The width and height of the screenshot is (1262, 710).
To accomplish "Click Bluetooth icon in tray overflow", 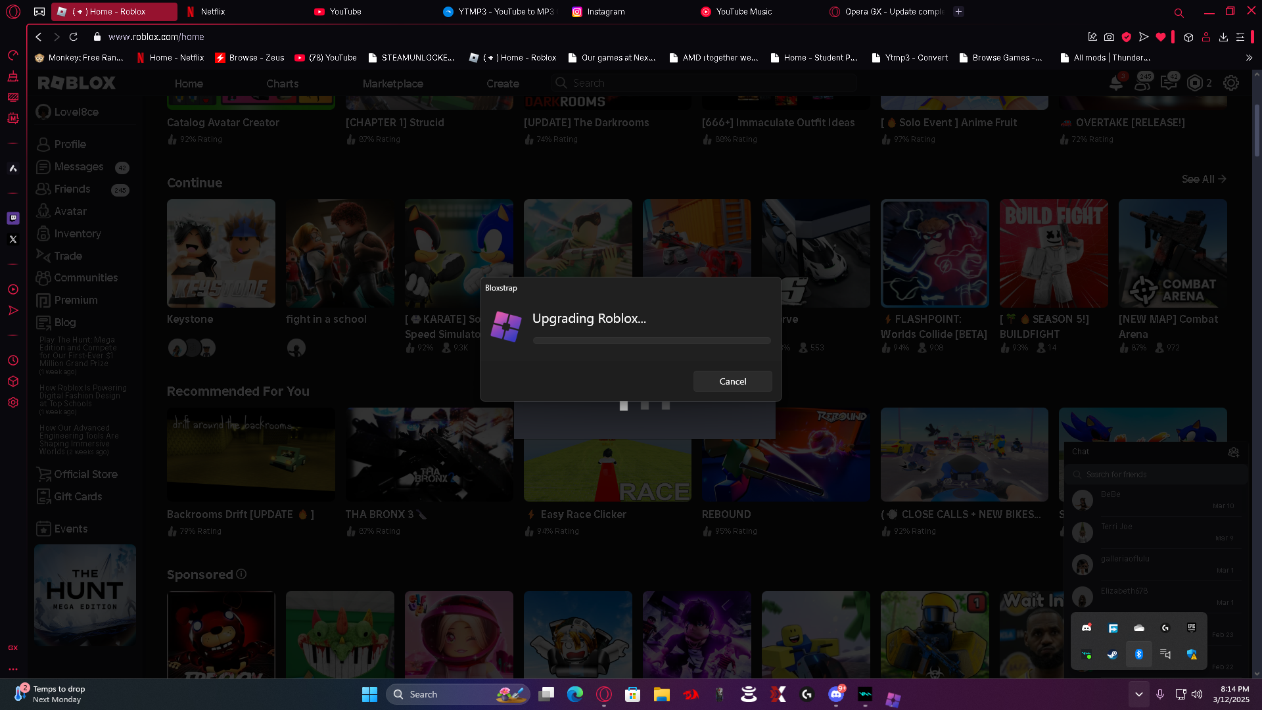I will (1139, 654).
